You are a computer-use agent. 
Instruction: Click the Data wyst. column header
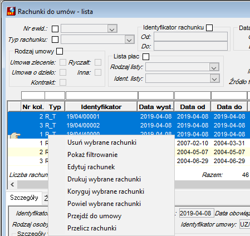[x=156, y=107]
